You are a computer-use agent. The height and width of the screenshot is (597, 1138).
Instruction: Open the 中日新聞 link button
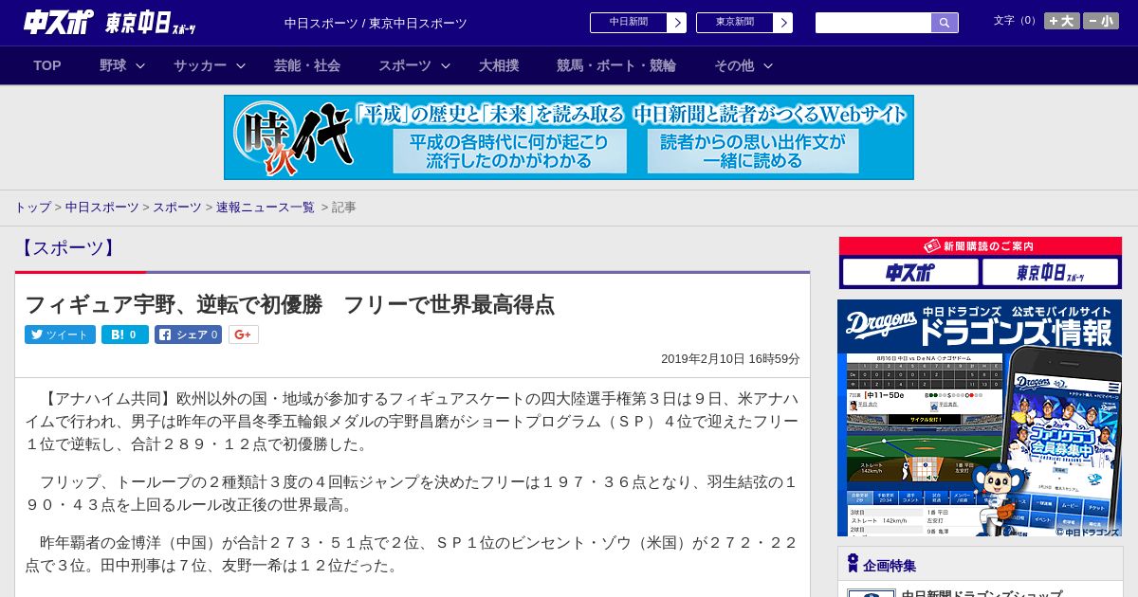tap(638, 23)
